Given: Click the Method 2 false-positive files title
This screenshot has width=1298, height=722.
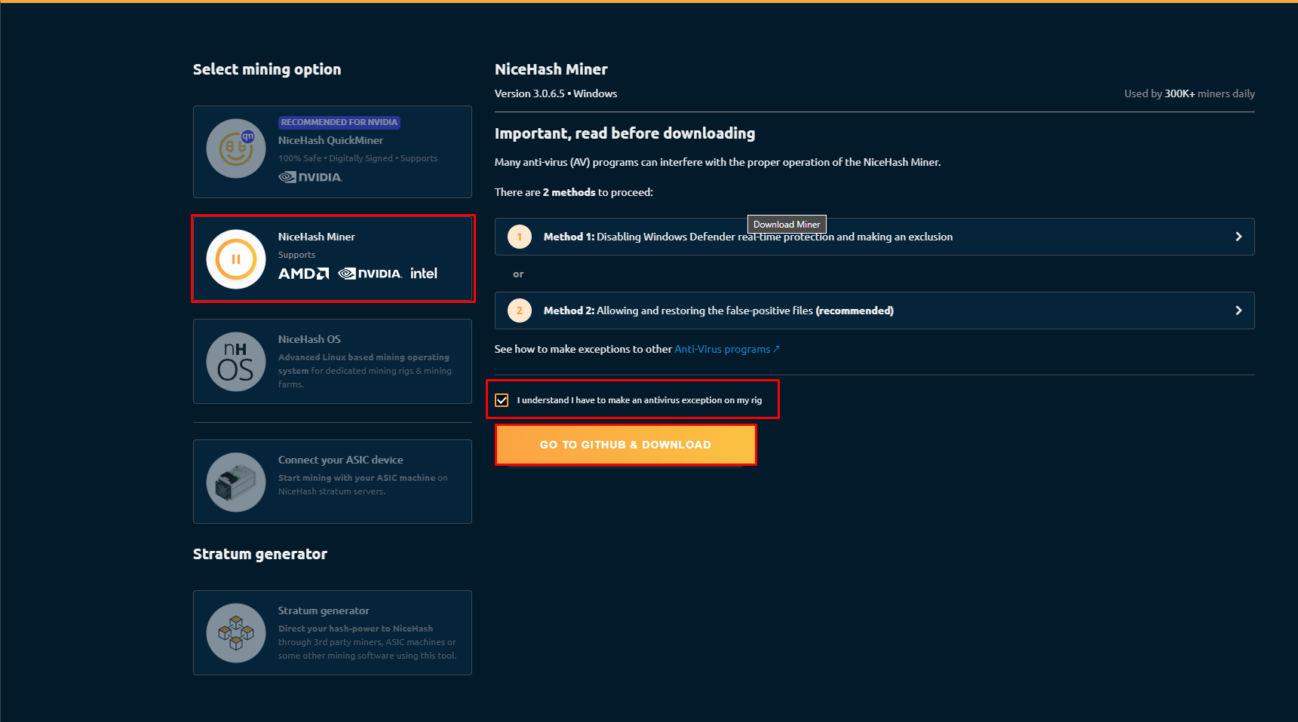Looking at the screenshot, I should coord(719,311).
